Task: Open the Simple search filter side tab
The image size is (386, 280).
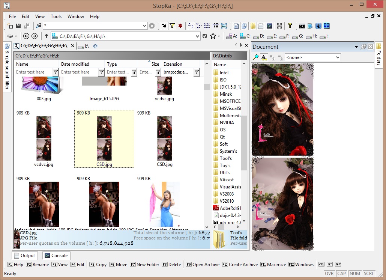Action: click(x=7, y=67)
